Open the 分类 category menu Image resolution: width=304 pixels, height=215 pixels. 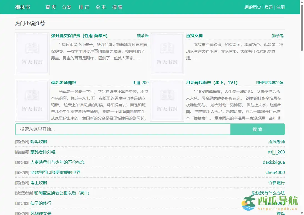pyautogui.click(x=67, y=7)
